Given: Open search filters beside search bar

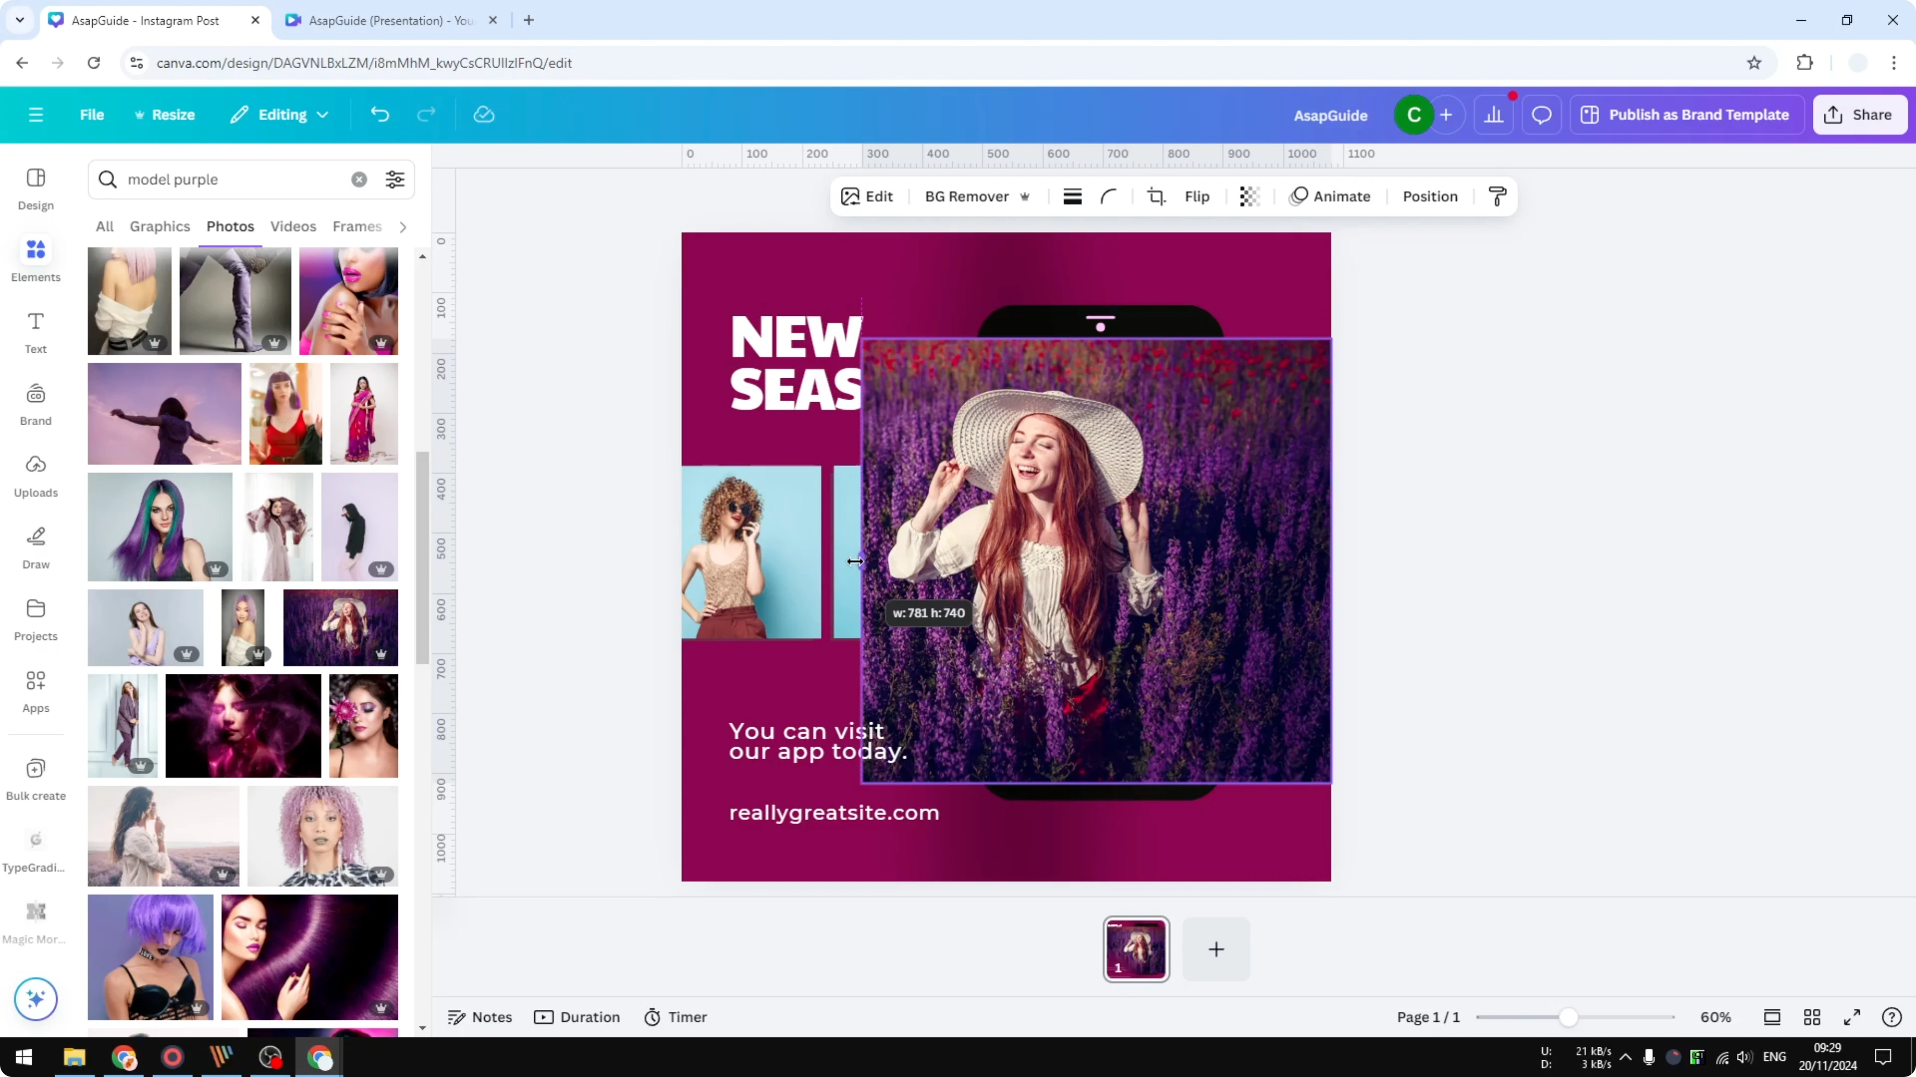Looking at the screenshot, I should click(395, 179).
